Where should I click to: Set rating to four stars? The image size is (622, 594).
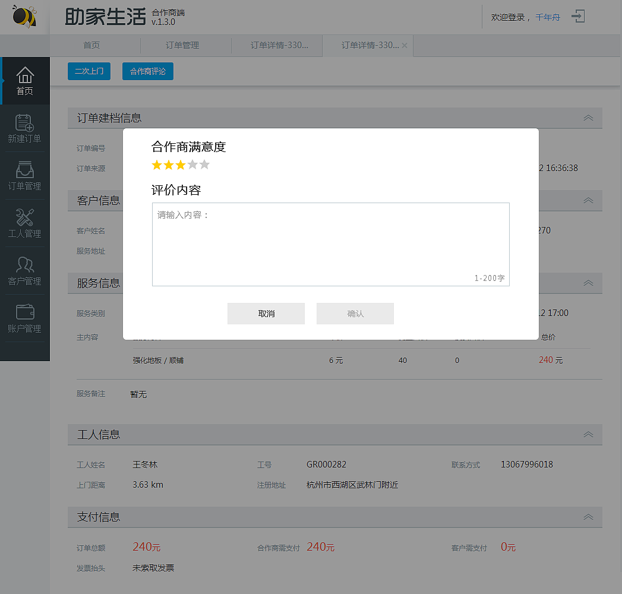(192, 165)
